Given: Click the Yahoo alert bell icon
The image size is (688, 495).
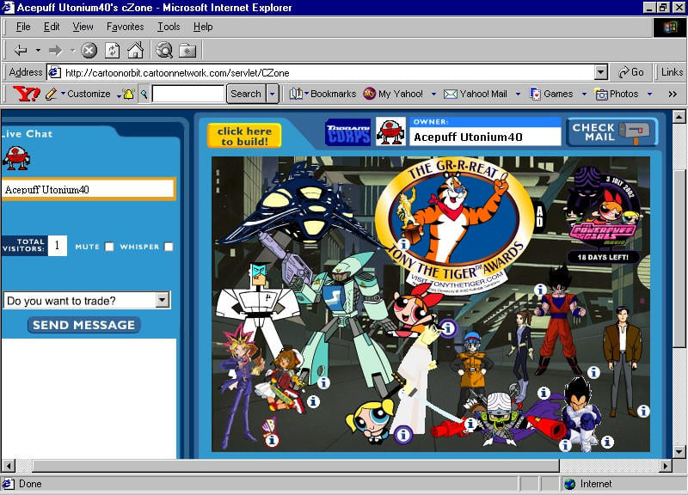Looking at the screenshot, I should 128,94.
